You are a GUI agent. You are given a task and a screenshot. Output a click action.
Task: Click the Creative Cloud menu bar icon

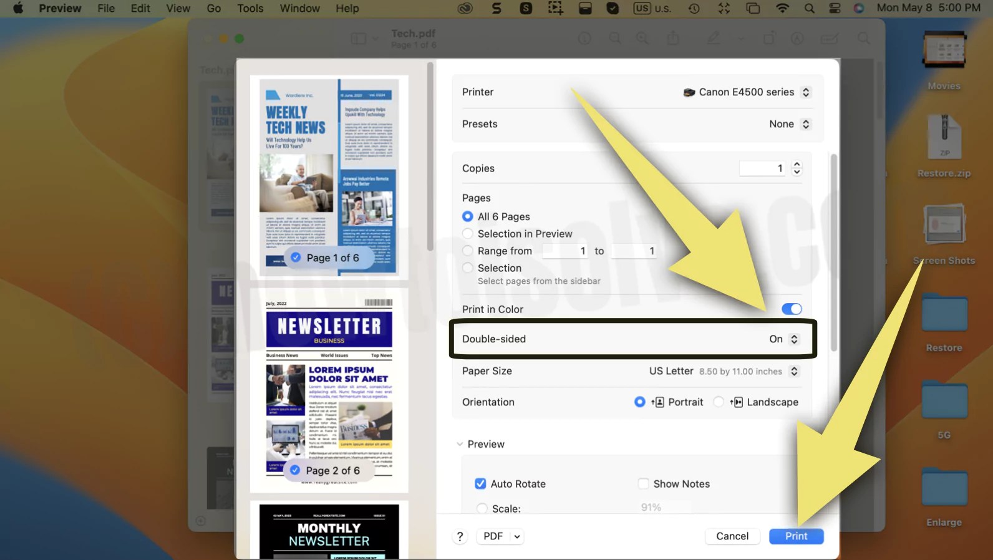pos(465,8)
